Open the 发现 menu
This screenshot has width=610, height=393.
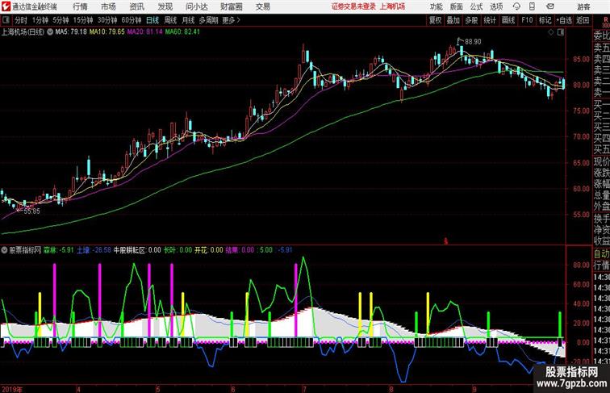point(165,6)
